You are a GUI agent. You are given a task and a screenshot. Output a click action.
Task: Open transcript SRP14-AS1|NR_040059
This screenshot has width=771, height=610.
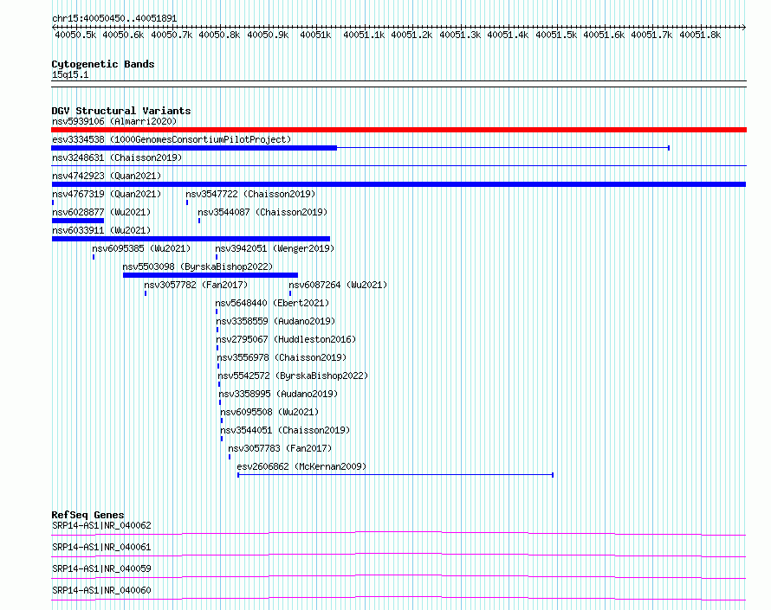[x=101, y=568]
